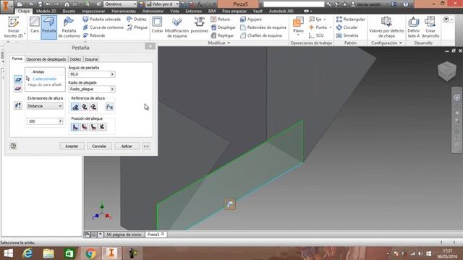Select the Cara tool
Viewport: 463px width, 260px height.
tap(35, 25)
